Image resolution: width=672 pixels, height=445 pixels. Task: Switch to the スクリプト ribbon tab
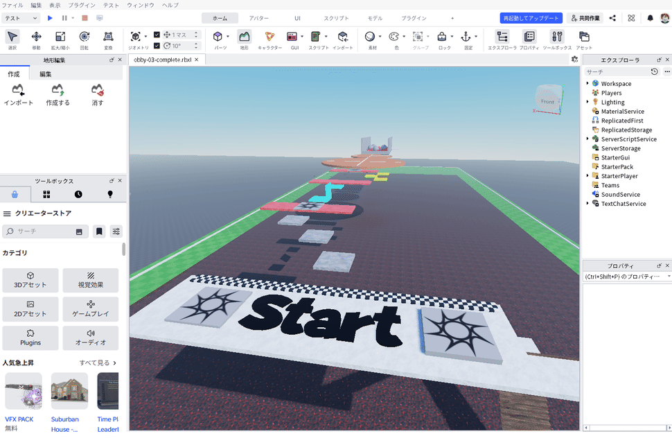336,18
